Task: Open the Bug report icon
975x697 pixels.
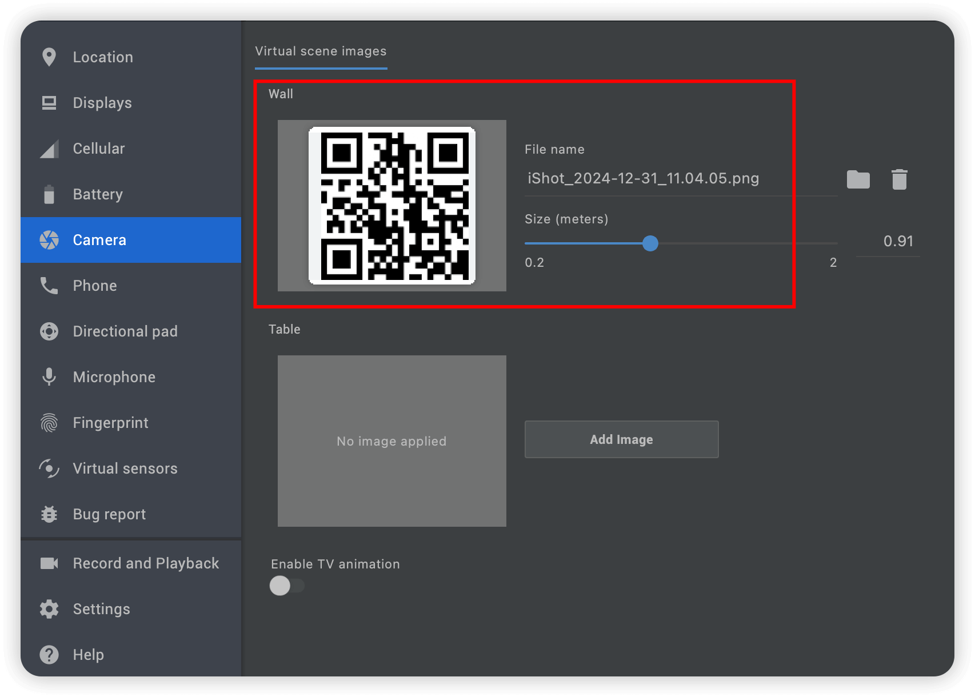Action: 49,514
